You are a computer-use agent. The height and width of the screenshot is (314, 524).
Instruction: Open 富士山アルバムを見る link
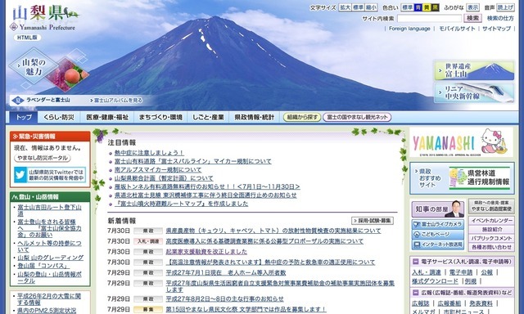116,100
